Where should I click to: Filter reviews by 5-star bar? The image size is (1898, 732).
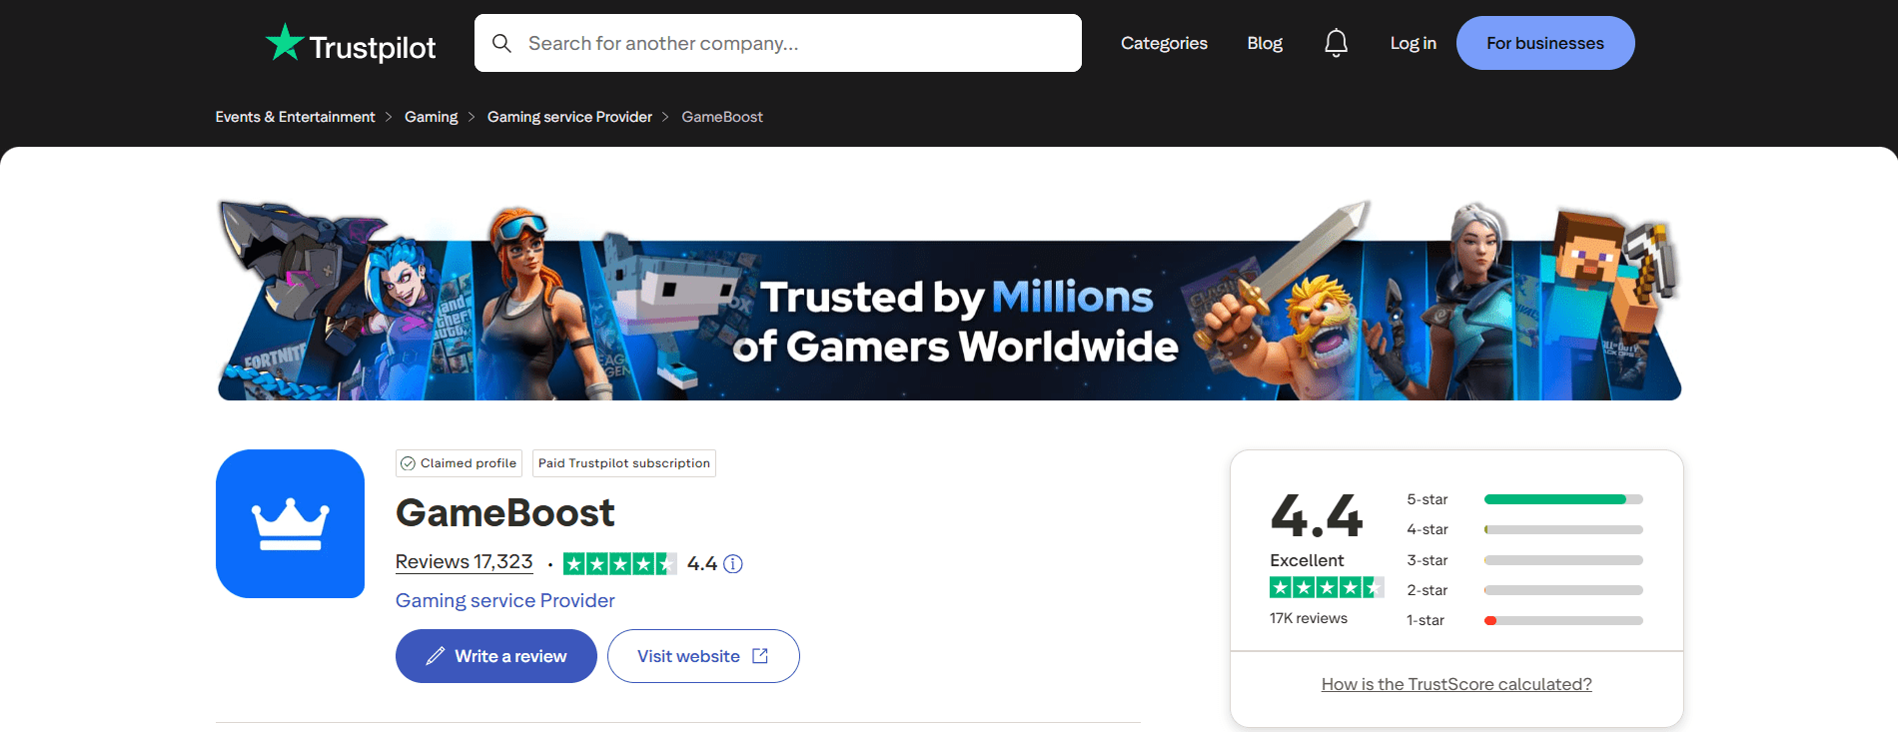click(1562, 499)
